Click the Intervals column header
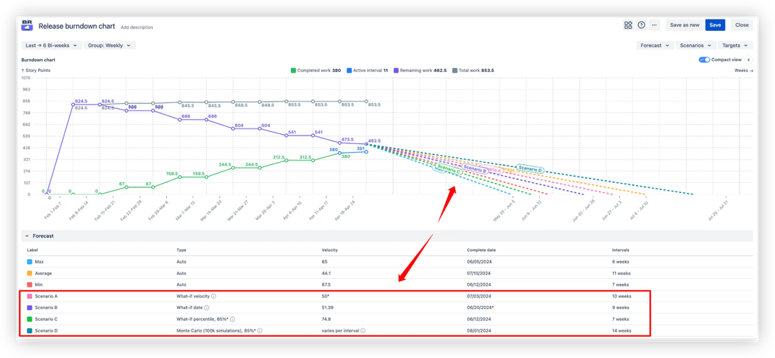This screenshot has height=358, width=775. [x=621, y=250]
